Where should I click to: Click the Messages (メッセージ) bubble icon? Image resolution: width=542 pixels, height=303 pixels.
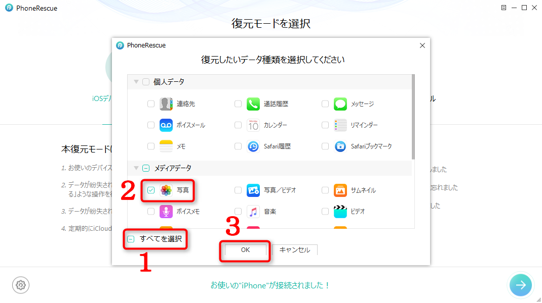(x=340, y=104)
